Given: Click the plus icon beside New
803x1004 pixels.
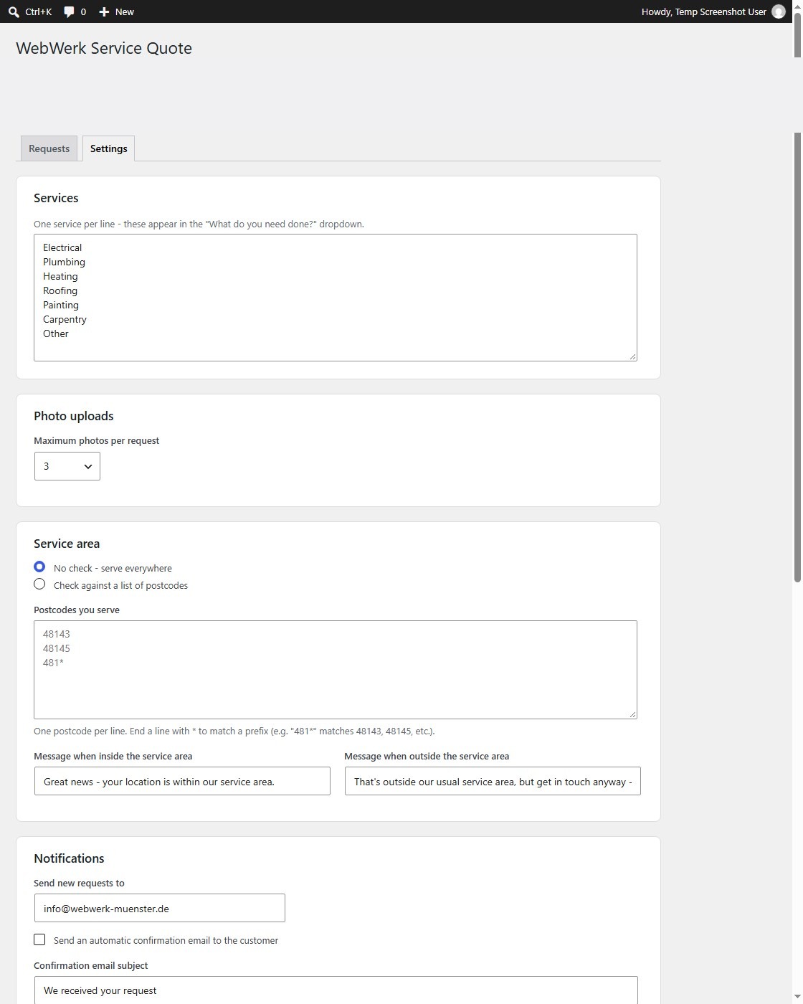Looking at the screenshot, I should (x=104, y=11).
